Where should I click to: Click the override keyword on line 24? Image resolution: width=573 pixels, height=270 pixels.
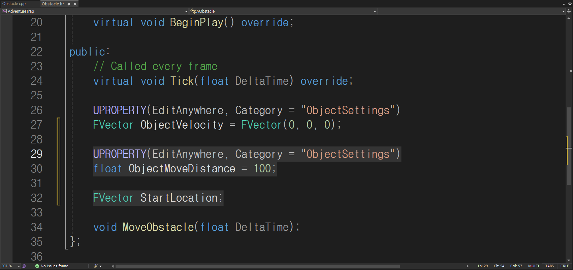click(324, 81)
